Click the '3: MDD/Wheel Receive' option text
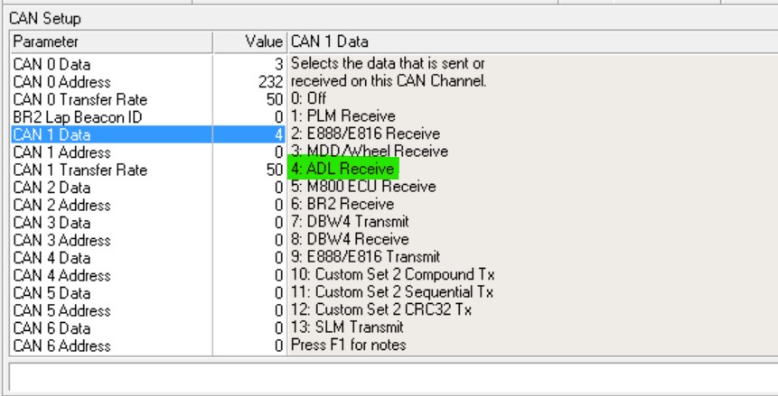This screenshot has height=396, width=778. (x=370, y=152)
